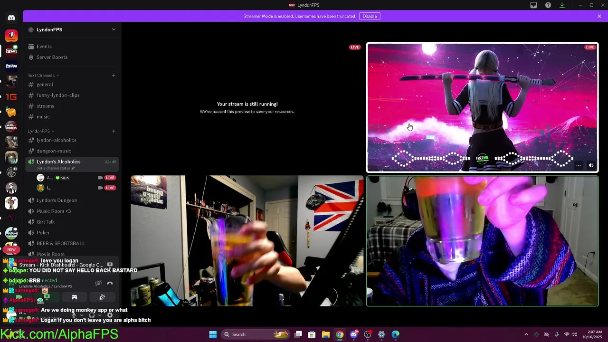This screenshot has height=342, width=608.
Task: Open the dungeon-music channel
Action: point(72,151)
